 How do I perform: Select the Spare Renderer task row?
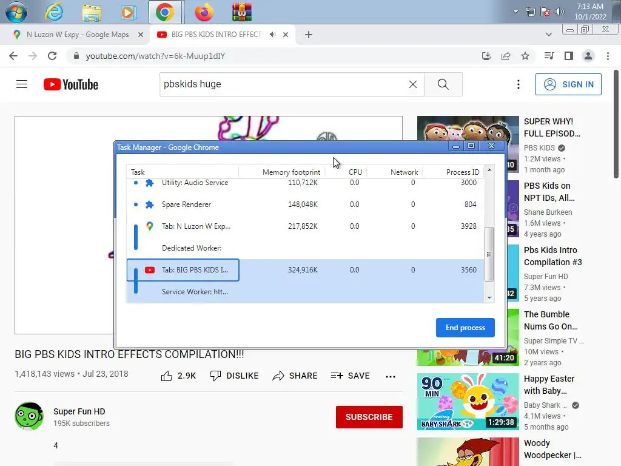(x=305, y=204)
